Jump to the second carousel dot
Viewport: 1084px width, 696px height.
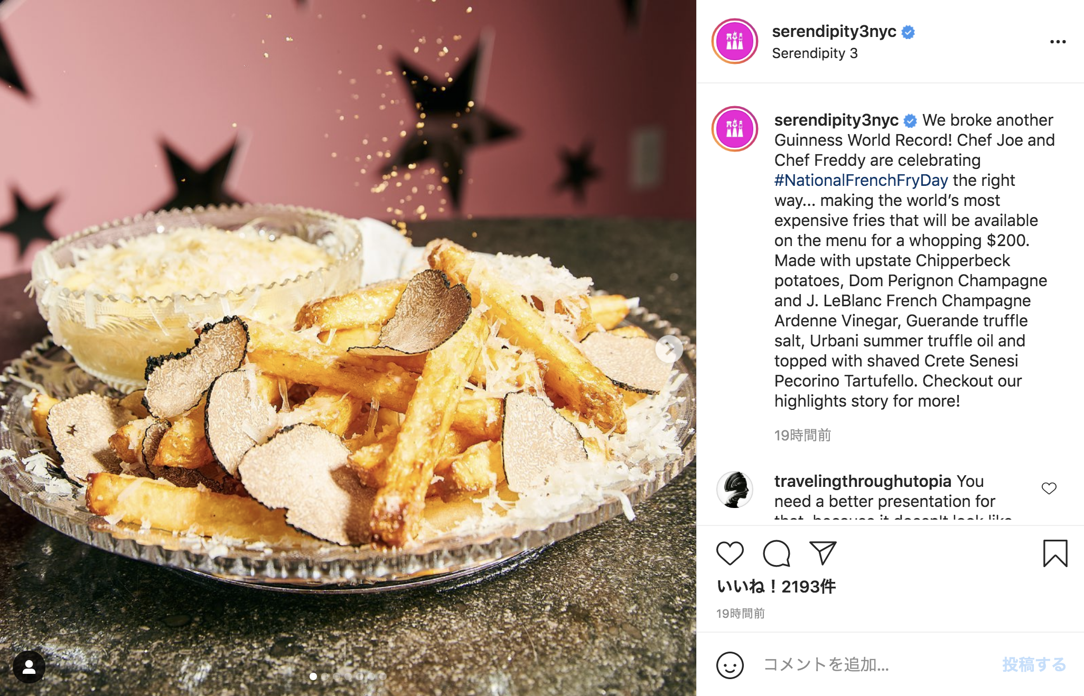(325, 676)
